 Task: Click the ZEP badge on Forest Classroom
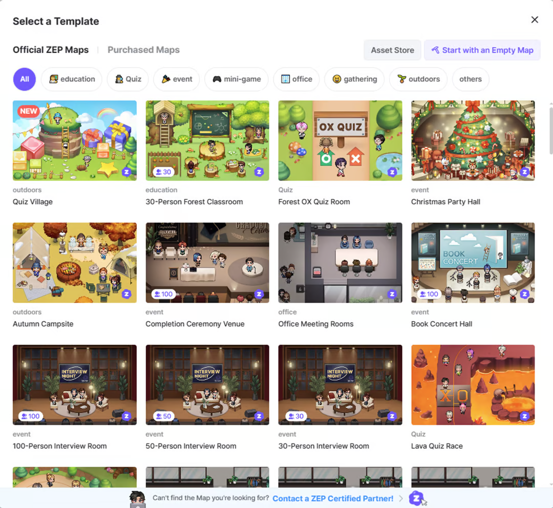click(259, 172)
